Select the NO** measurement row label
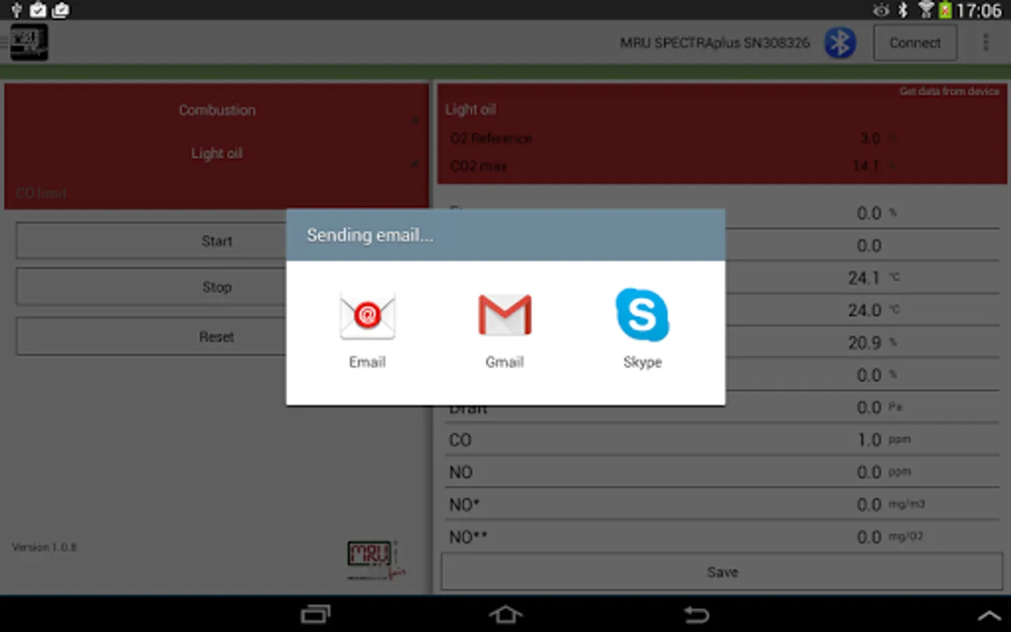Screen dimensions: 1011x632 (x=468, y=537)
